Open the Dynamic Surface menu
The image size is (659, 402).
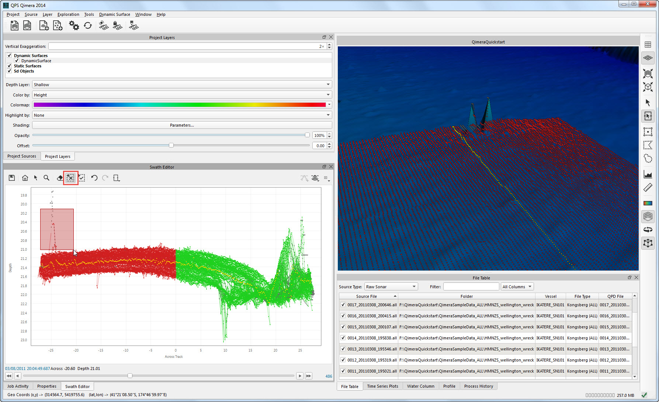point(114,14)
